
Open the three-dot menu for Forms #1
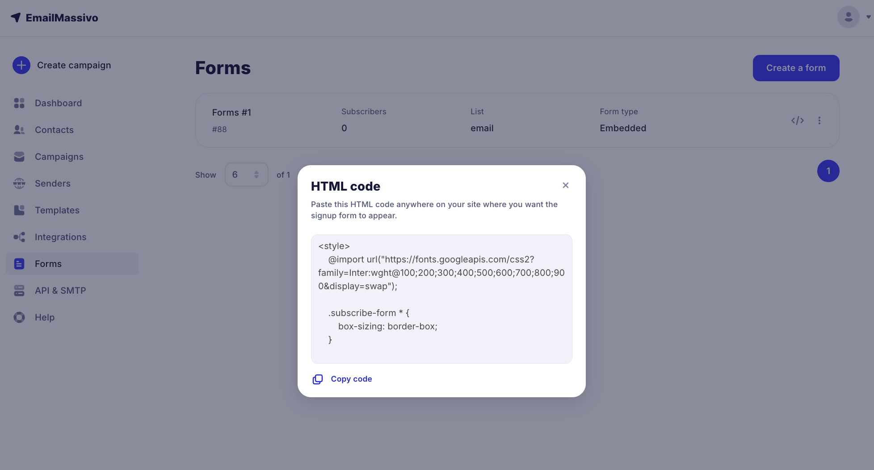tap(819, 121)
